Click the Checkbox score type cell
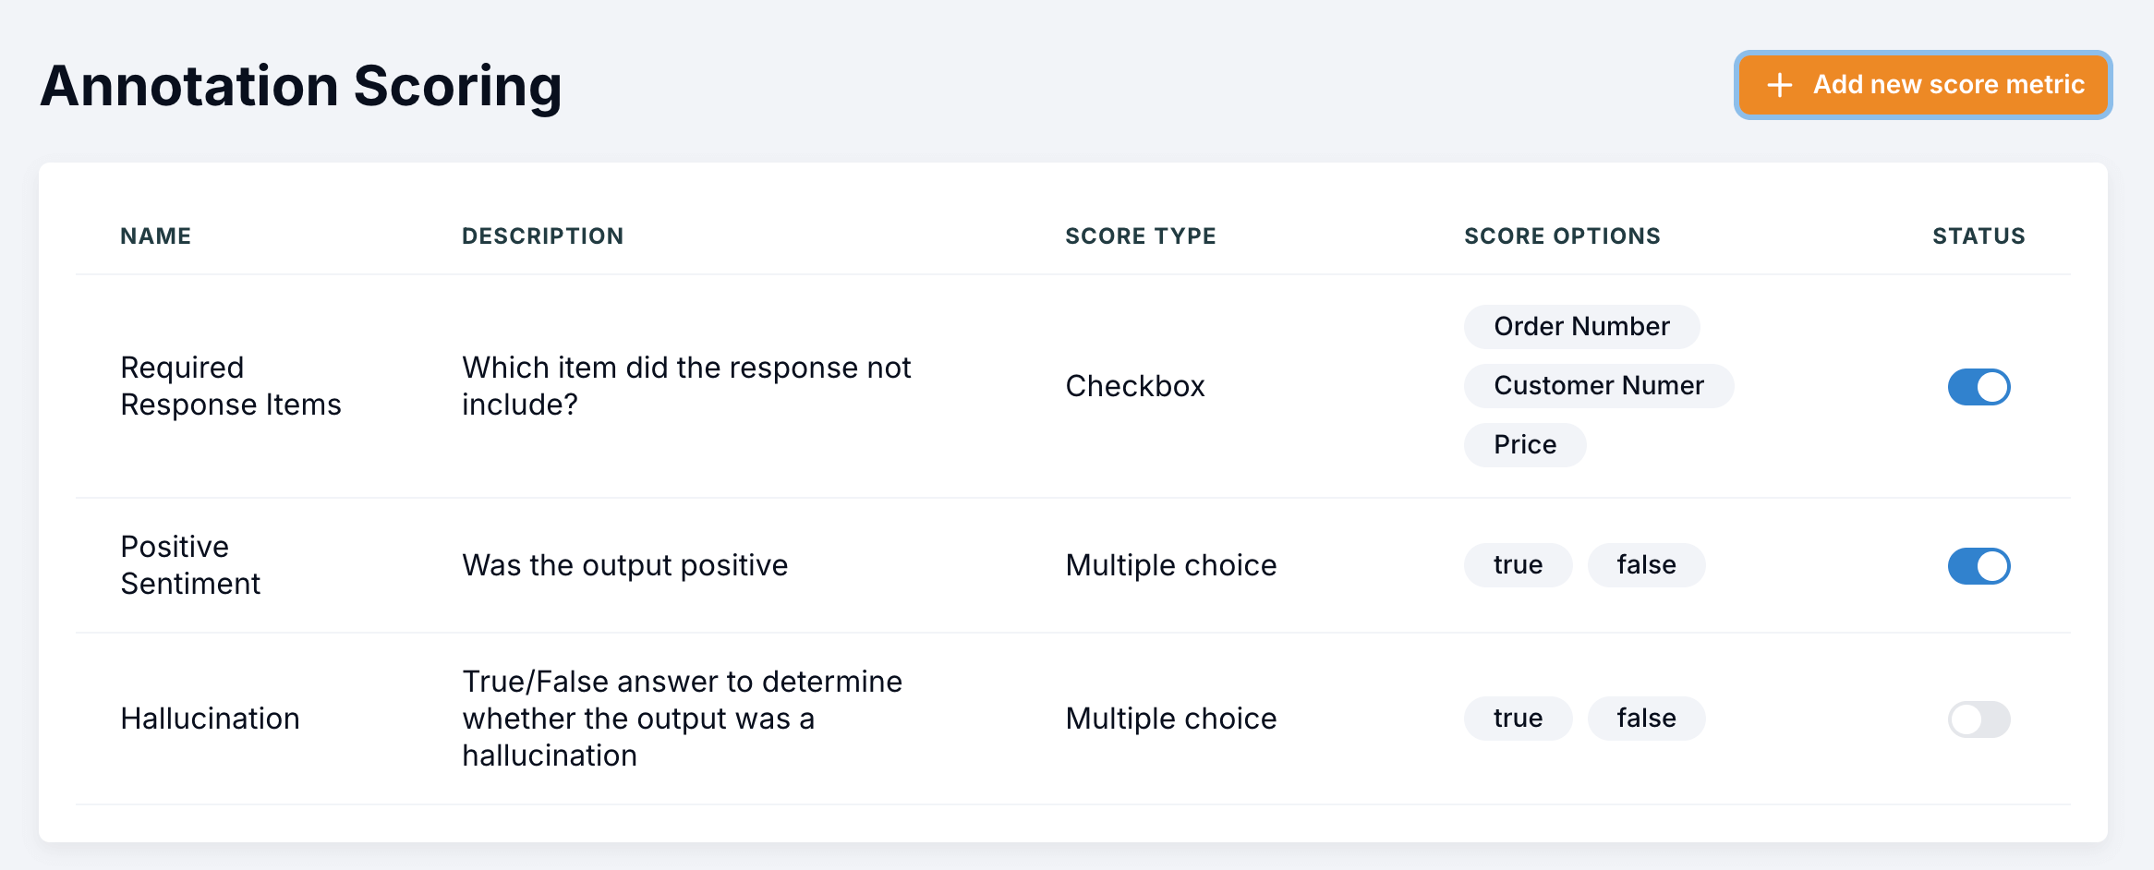2154x870 pixels. coord(1134,386)
